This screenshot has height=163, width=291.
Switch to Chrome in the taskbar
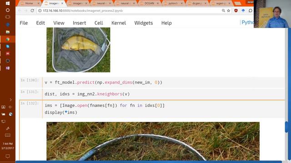[8, 39]
